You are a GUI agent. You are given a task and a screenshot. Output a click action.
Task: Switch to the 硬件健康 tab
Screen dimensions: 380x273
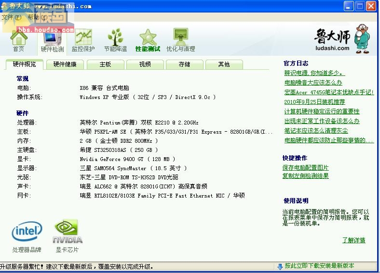point(65,64)
